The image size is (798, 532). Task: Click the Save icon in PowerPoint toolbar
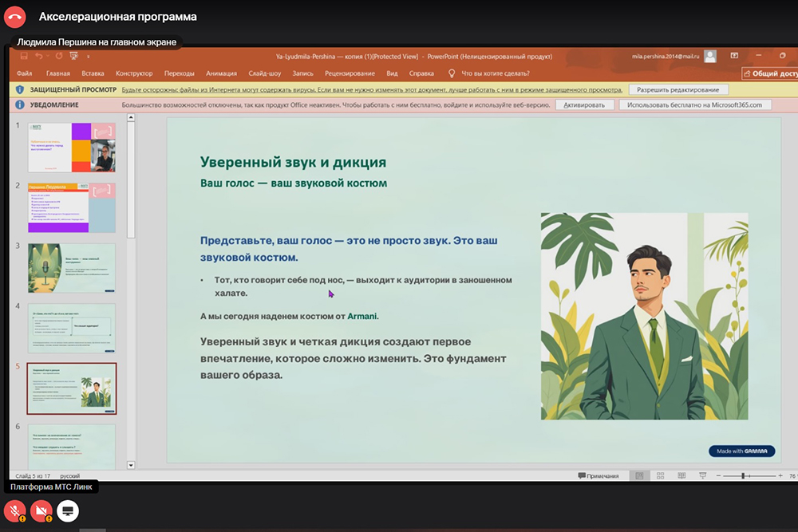coord(24,56)
